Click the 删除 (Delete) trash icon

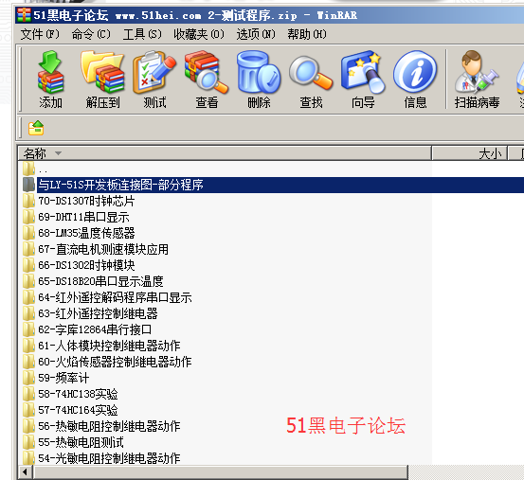[x=259, y=80]
